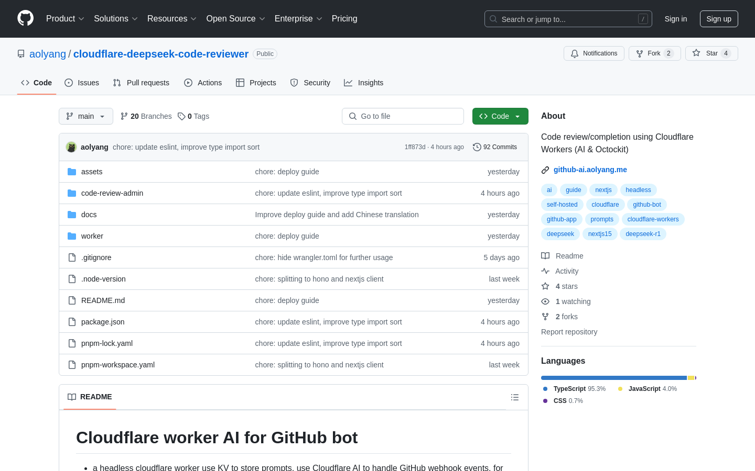
Task: Click the commit history clock icon
Action: click(x=477, y=147)
